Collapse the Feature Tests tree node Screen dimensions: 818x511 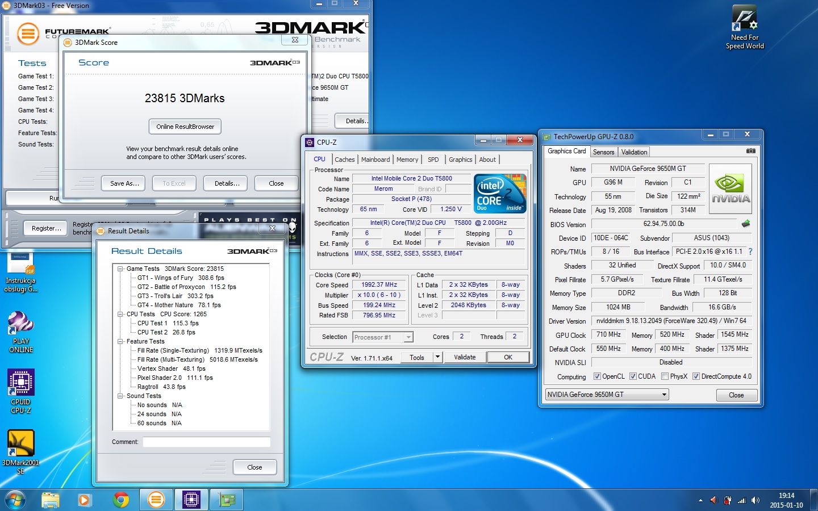click(x=120, y=341)
